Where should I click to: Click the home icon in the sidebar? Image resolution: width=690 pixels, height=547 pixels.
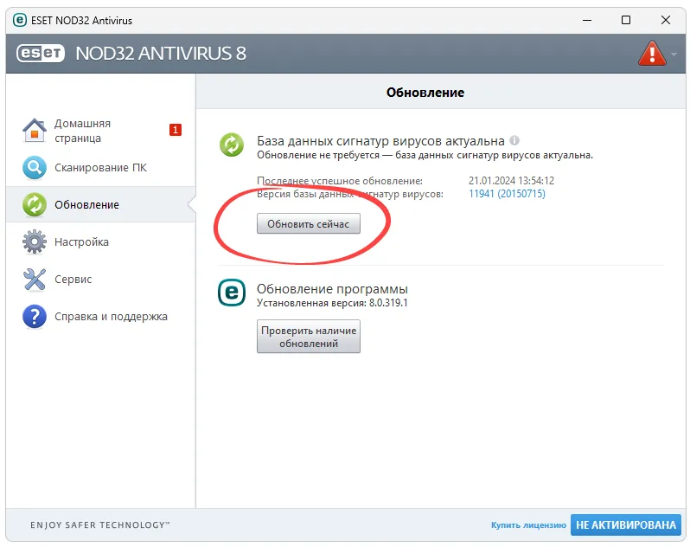click(x=35, y=131)
